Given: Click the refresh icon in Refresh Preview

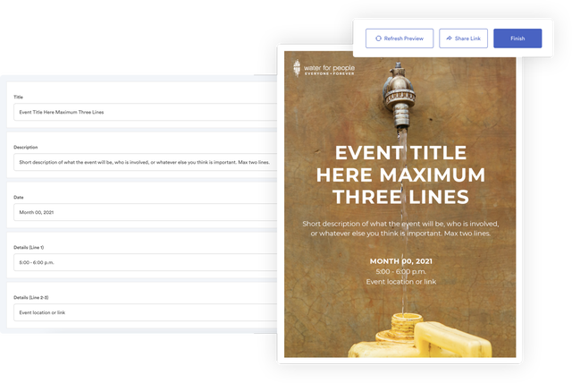Looking at the screenshot, I should point(379,38).
